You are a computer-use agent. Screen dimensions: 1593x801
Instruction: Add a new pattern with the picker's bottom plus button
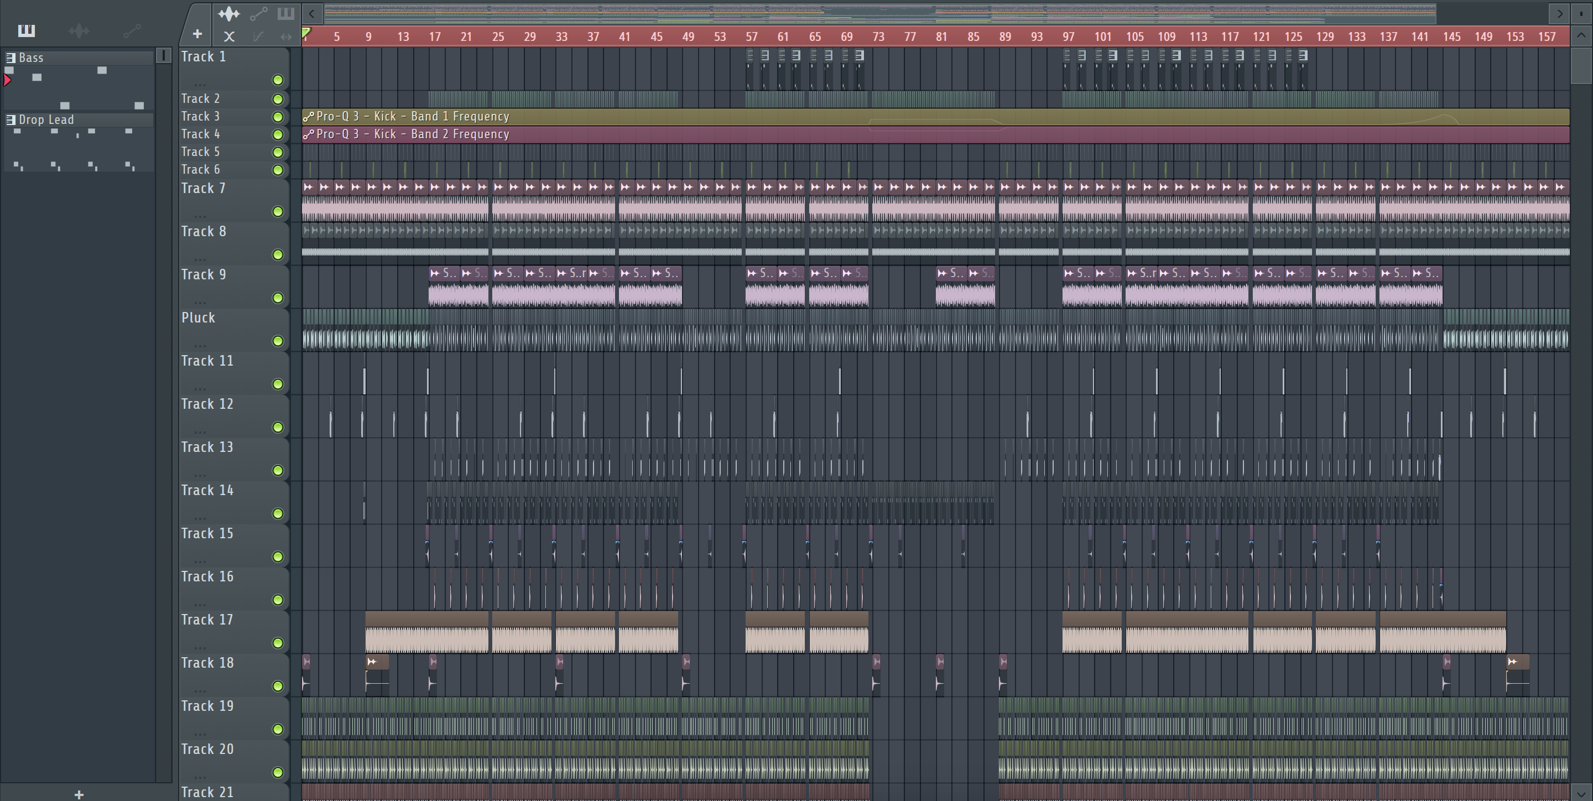click(79, 794)
